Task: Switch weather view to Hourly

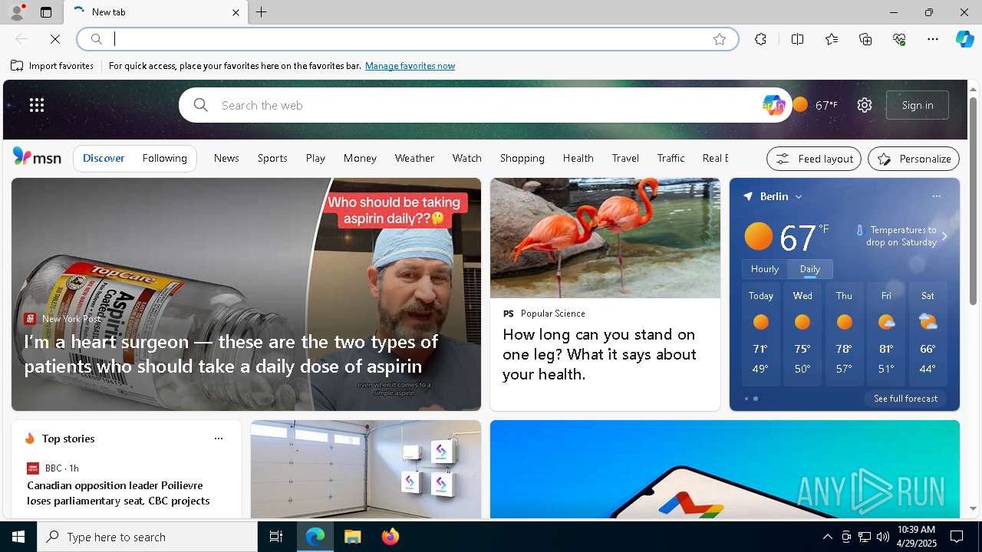Action: pyautogui.click(x=764, y=269)
